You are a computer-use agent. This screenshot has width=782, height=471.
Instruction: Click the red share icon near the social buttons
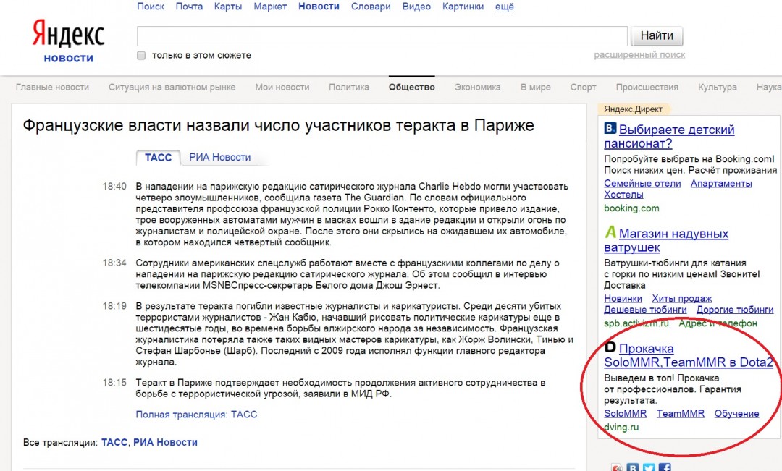(x=616, y=467)
